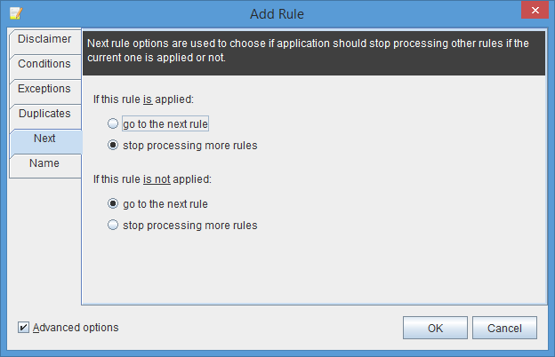Open the Disclaimer tab
Viewport: 555px width, 357px height.
[x=44, y=39]
